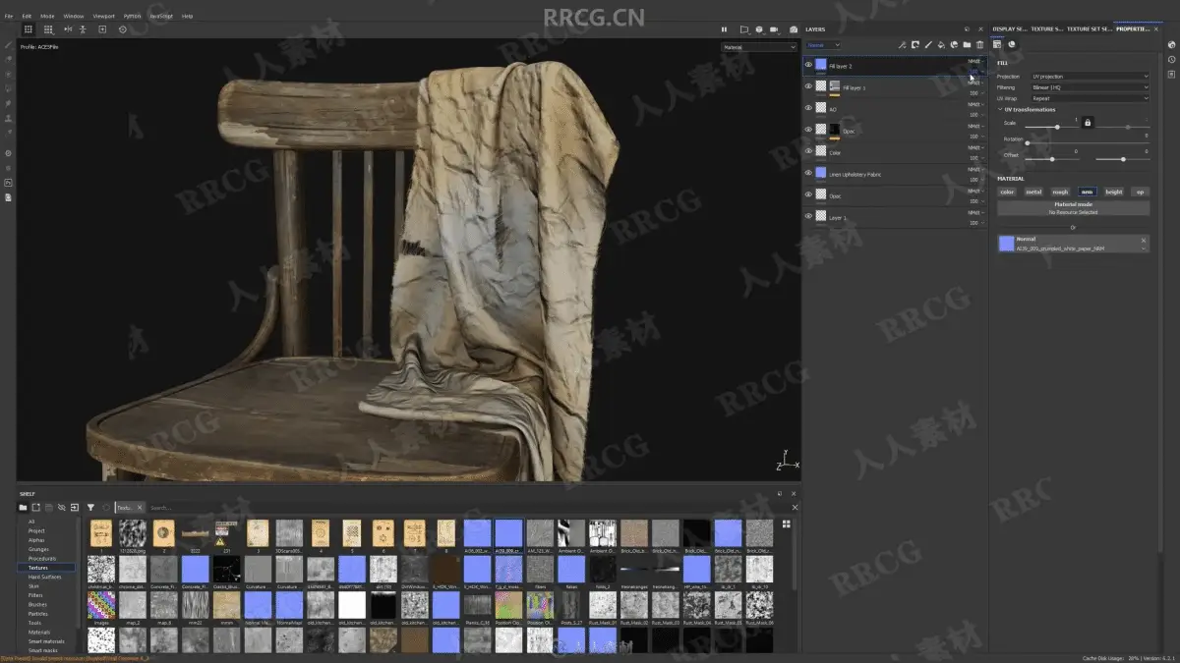
Task: Open the UV Wrap dropdown showing Repeat
Action: [x=1090, y=98]
